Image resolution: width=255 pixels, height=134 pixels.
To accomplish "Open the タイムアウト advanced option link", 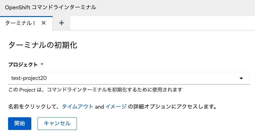I will click(77, 107).
